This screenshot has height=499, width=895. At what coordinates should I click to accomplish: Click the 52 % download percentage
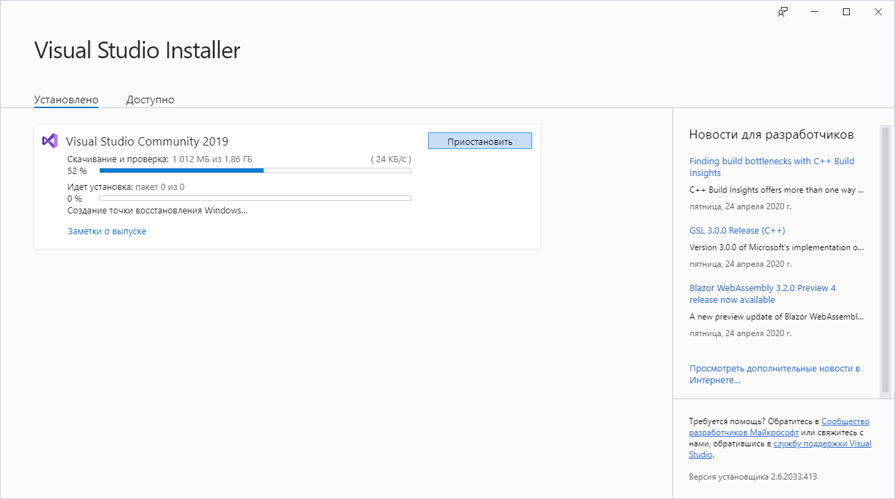tap(77, 171)
